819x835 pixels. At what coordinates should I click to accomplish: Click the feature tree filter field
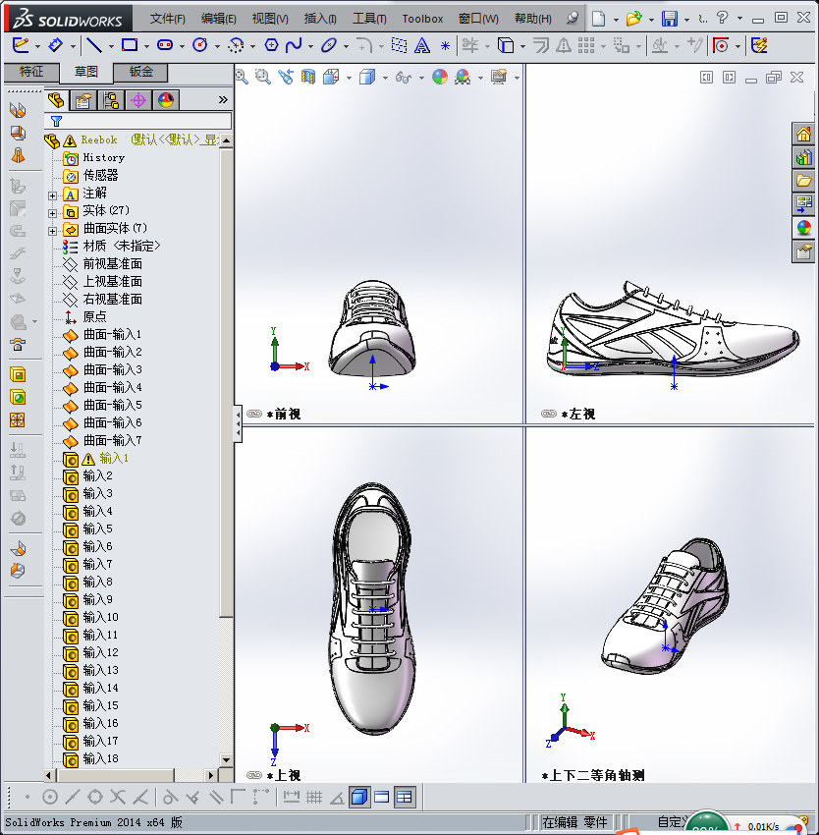138,121
